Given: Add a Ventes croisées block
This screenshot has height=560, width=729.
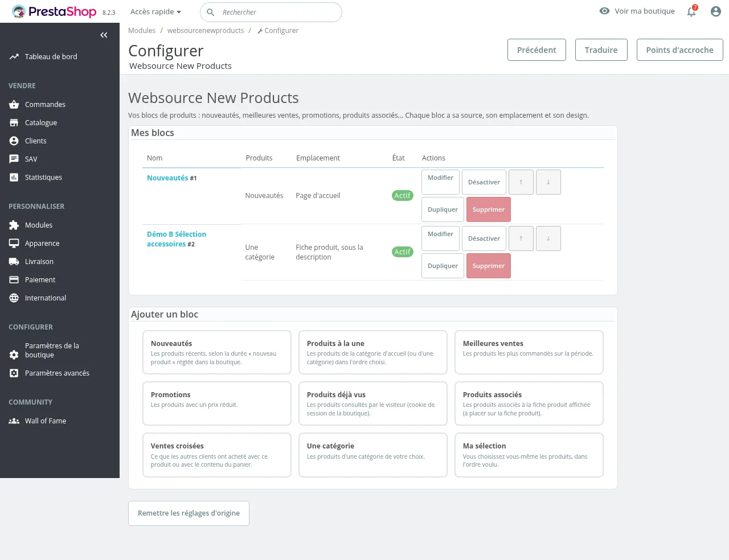Looking at the screenshot, I should pos(217,455).
